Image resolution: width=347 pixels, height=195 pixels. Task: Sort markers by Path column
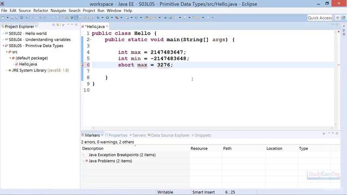(x=243, y=148)
